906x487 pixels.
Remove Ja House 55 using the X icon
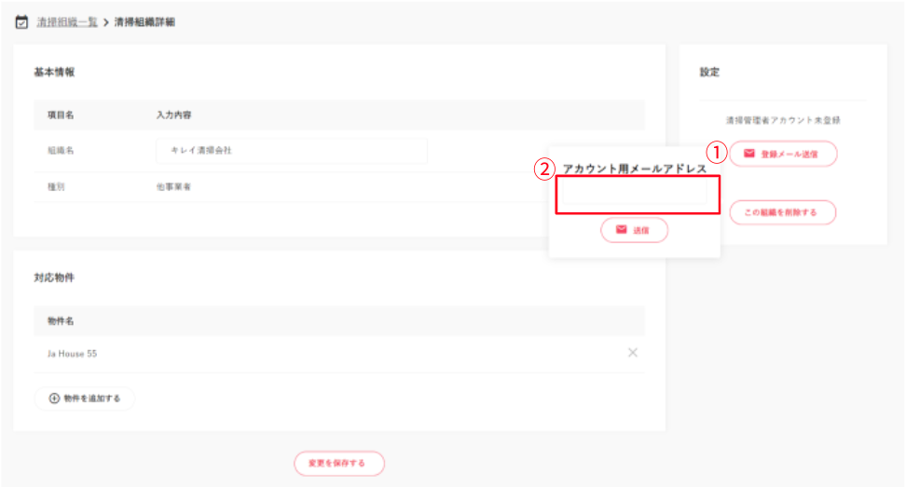click(633, 353)
